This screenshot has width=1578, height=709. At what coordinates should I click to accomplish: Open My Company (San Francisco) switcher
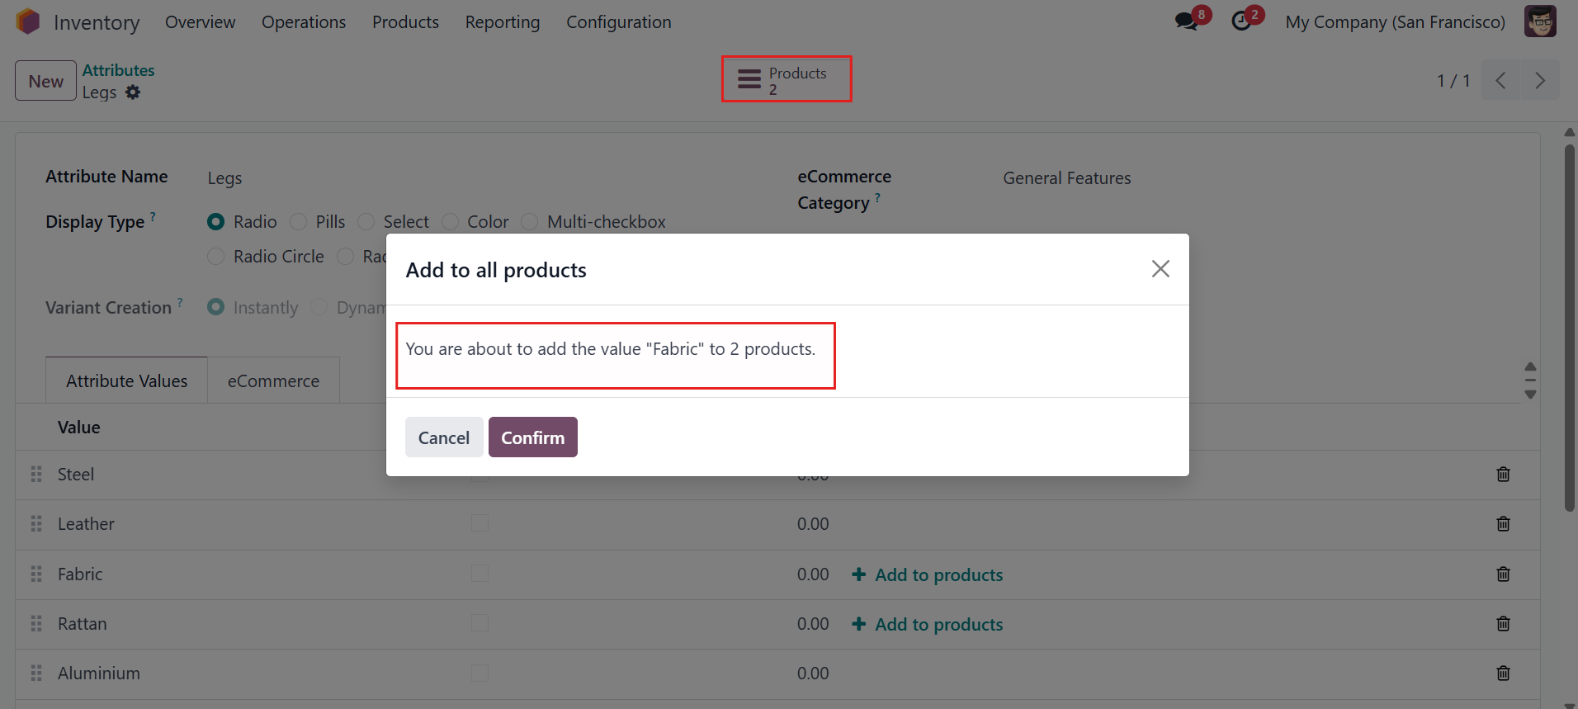coord(1395,22)
